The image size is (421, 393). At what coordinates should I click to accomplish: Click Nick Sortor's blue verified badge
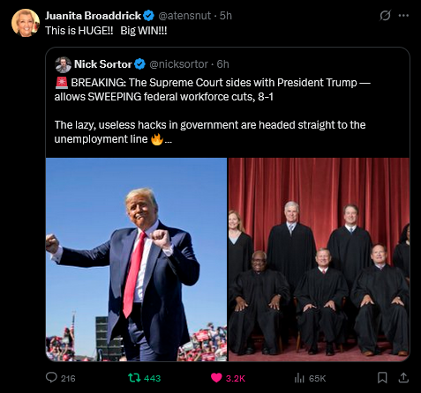point(139,64)
